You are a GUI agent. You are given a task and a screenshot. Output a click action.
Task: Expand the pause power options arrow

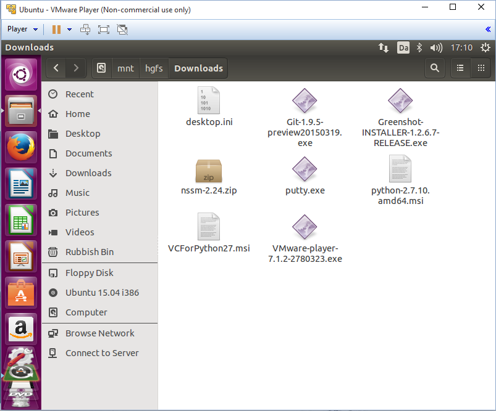pyautogui.click(x=69, y=29)
